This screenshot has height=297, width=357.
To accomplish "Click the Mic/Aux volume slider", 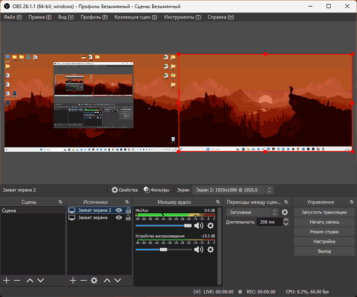I will coord(163,226).
